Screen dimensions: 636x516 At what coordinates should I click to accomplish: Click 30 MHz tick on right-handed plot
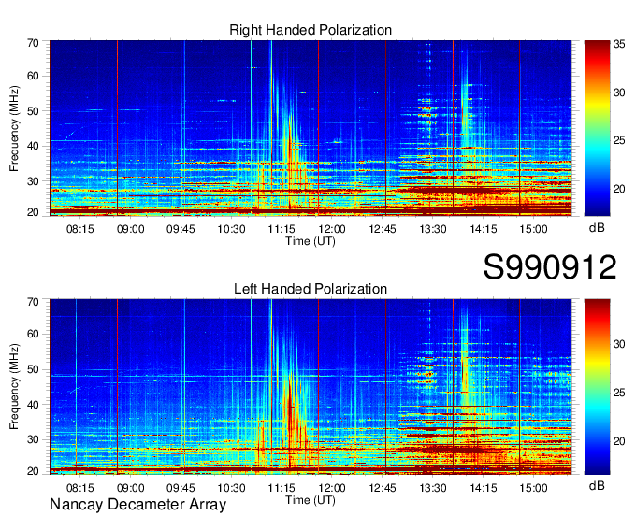point(33,181)
